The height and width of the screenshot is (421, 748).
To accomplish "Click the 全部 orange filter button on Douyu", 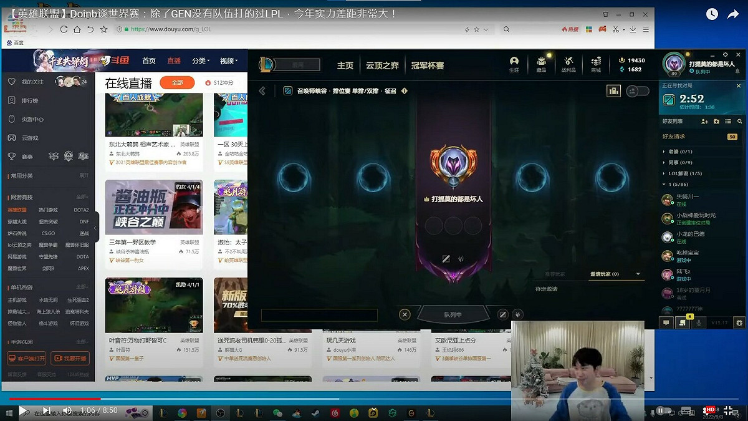I will point(177,83).
